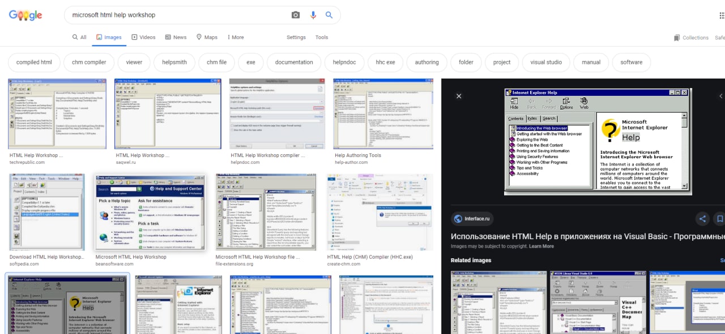This screenshot has width=725, height=334.
Task: Click the Google logo
Action: point(25,15)
